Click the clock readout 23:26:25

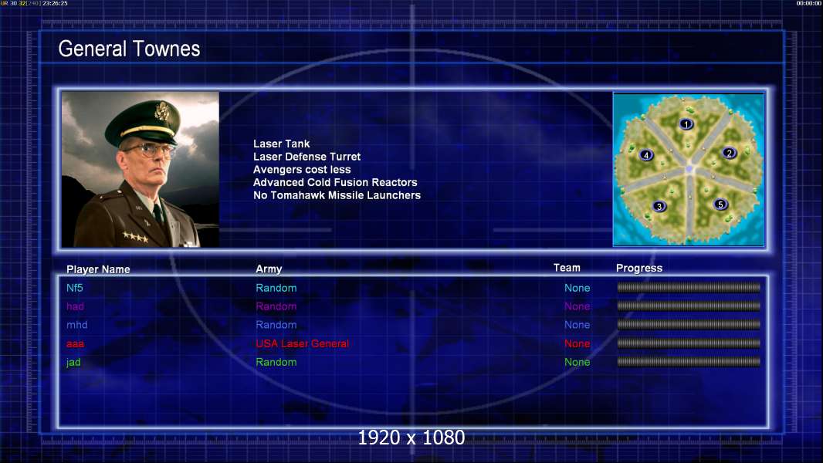[55, 3]
